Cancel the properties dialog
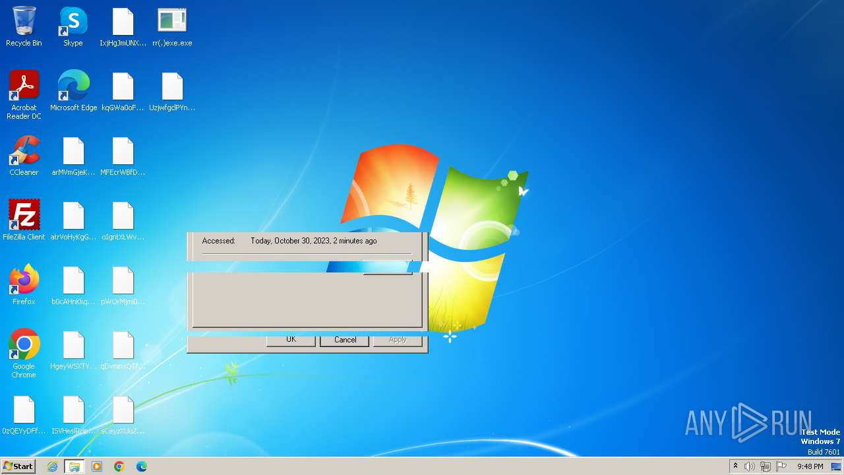 (x=345, y=340)
